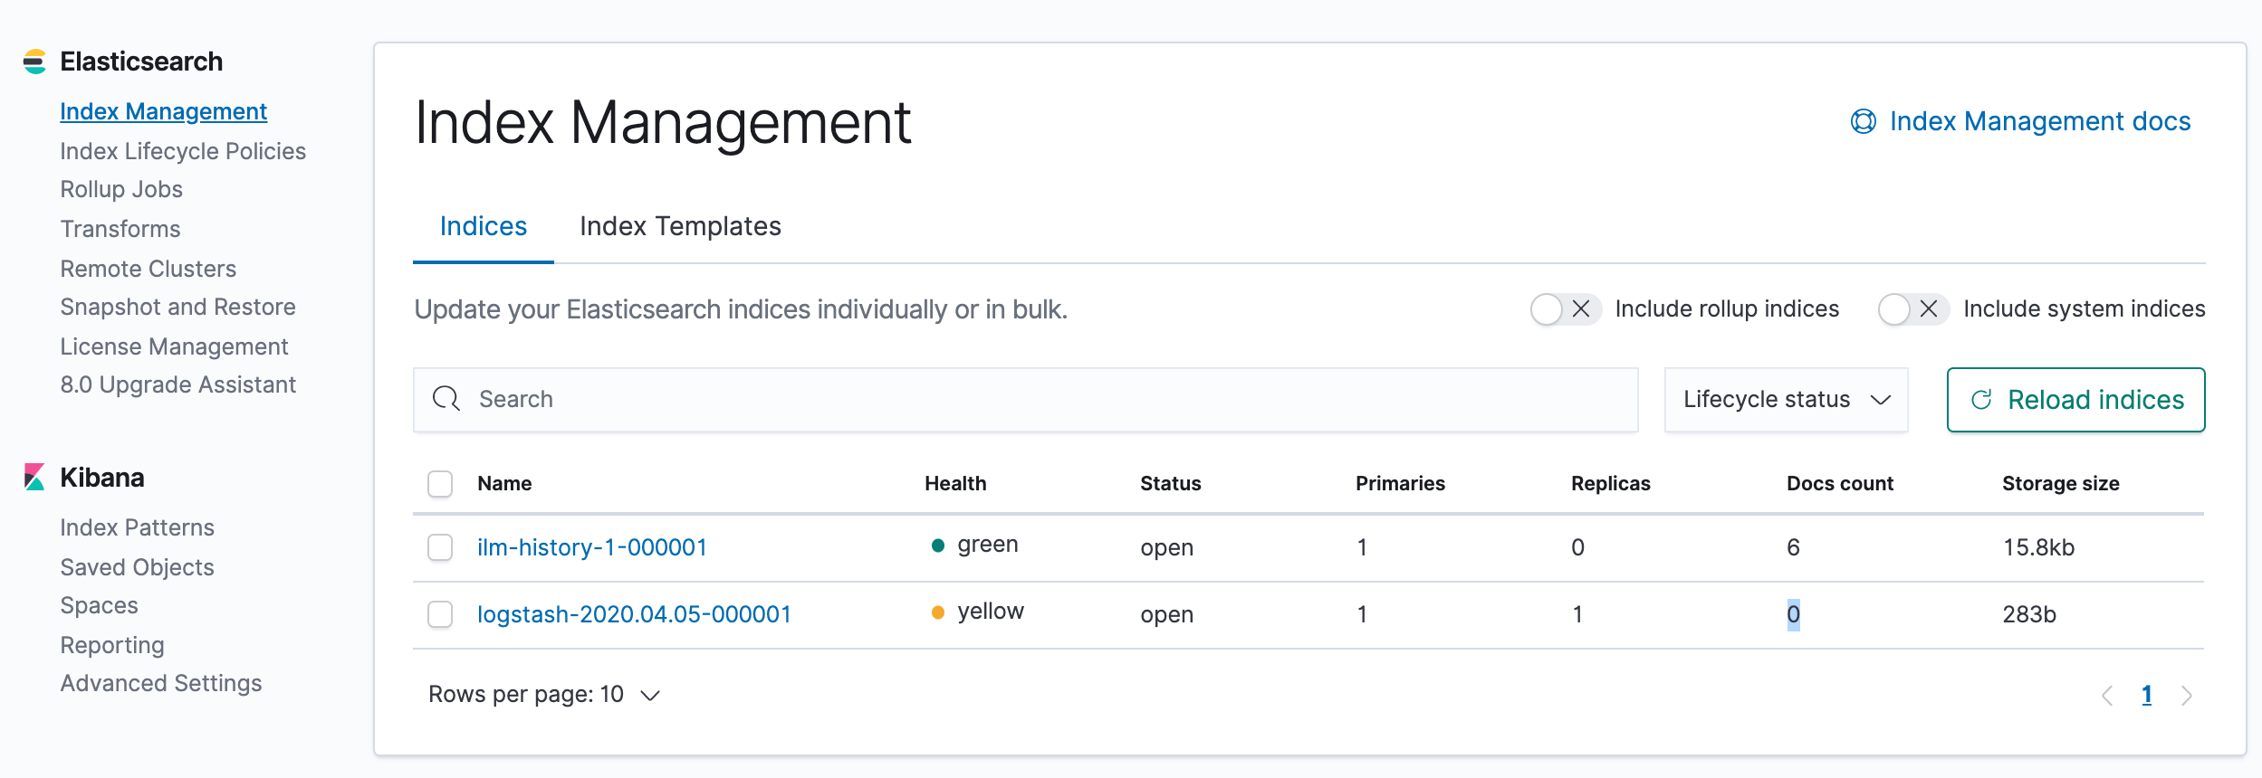Open Rows per page dropdown
This screenshot has width=2262, height=778.
(544, 694)
